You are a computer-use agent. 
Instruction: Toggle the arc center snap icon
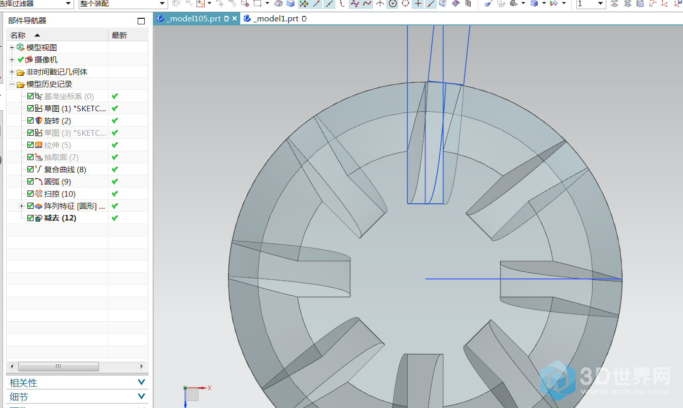pos(393,4)
